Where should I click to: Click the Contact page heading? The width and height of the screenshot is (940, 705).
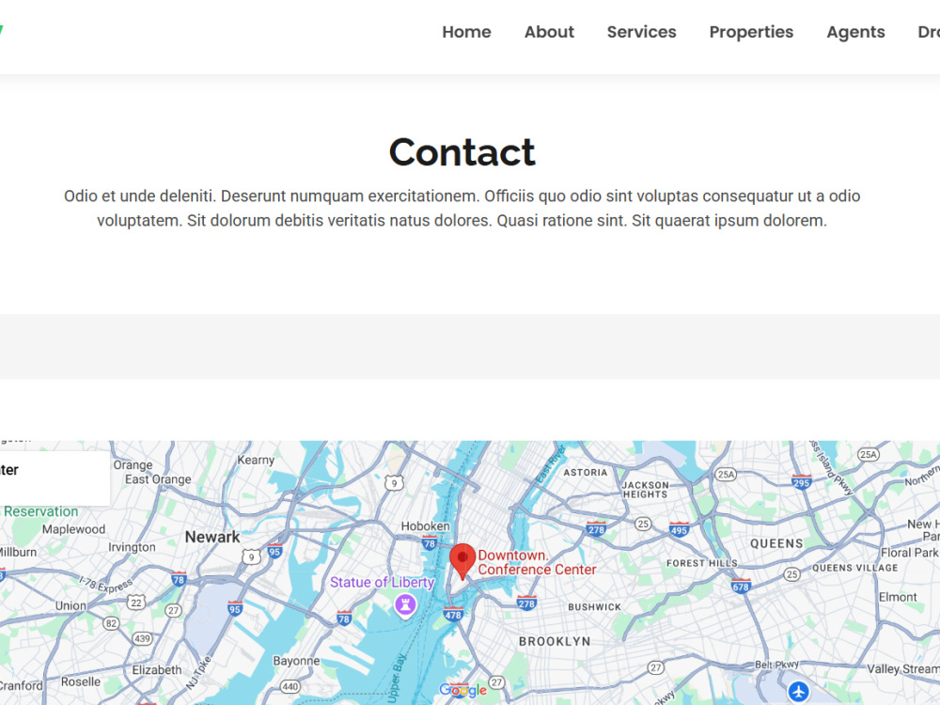(462, 151)
